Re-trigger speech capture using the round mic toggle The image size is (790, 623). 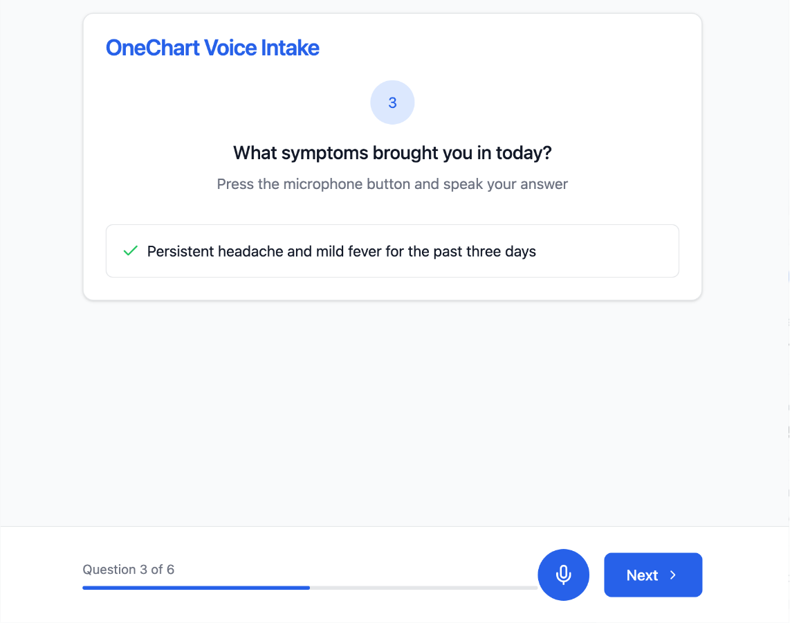563,575
